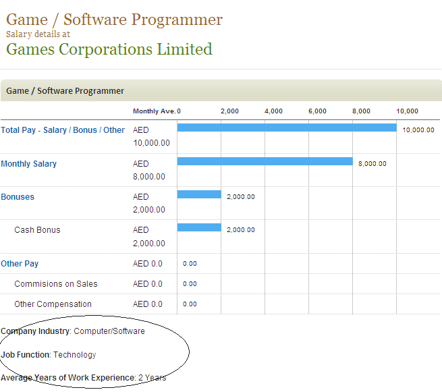Click the AED 10,000.00 Total Pay value
Image resolution: width=442 pixels, height=392 pixels.
click(151, 136)
